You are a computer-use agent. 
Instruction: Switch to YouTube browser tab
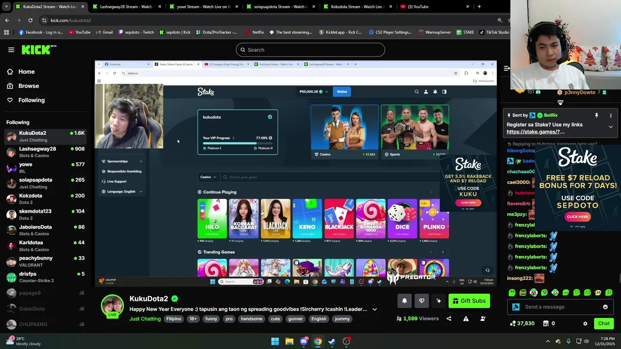(435, 7)
